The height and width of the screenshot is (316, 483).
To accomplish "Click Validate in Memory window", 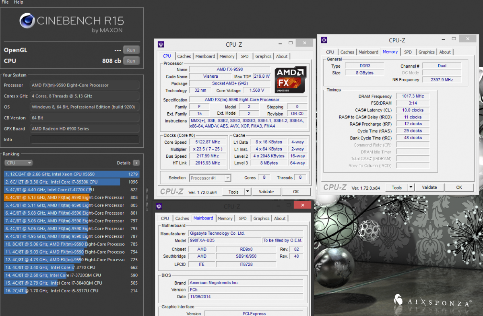I will [x=429, y=187].
